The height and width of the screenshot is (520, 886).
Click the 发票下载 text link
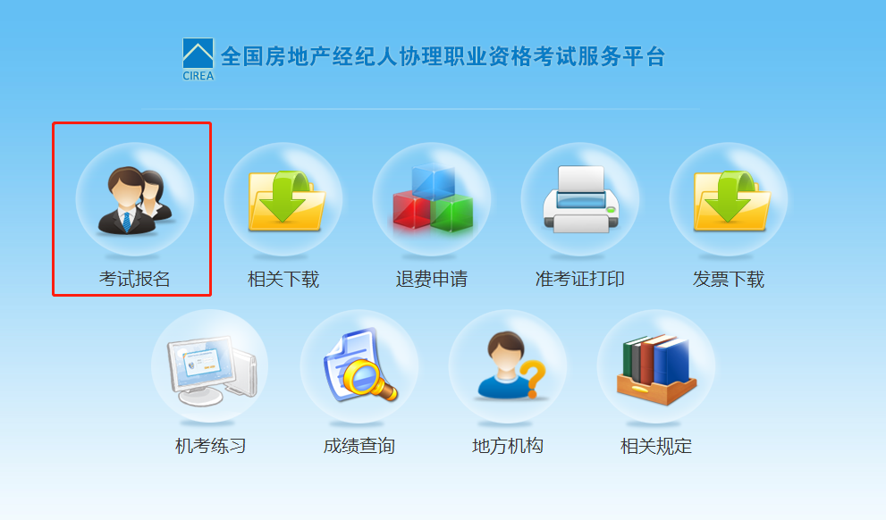click(729, 279)
